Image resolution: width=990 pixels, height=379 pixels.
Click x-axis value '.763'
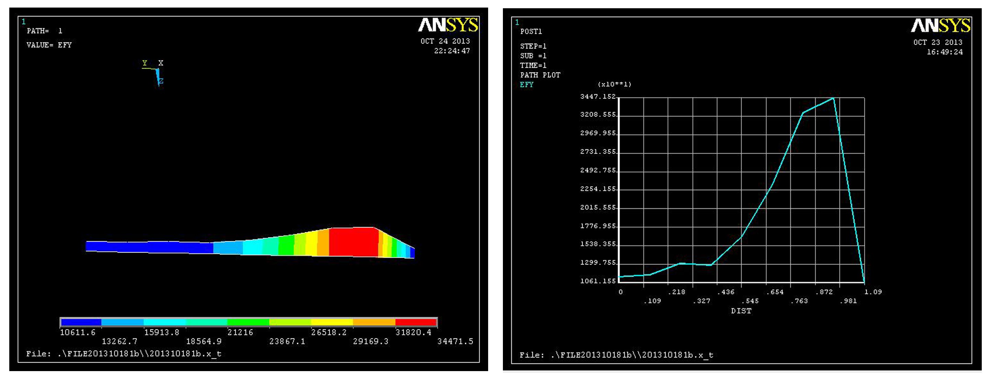tap(799, 301)
